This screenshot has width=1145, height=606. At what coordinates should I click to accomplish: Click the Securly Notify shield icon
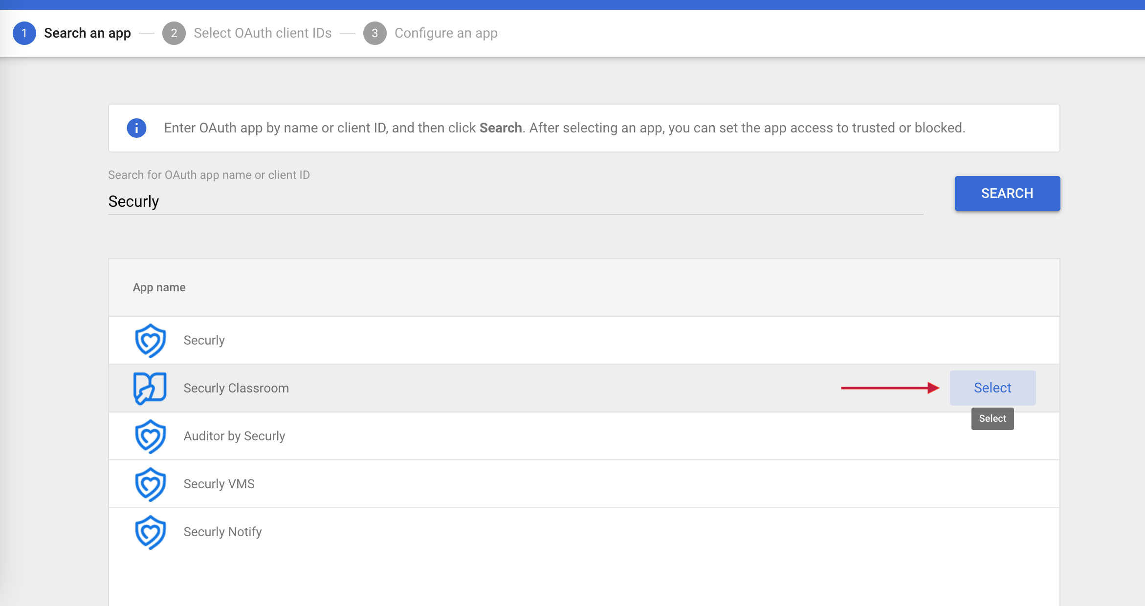[x=150, y=532]
